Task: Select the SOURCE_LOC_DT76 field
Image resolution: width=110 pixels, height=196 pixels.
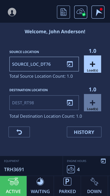Action: [x=44, y=64]
